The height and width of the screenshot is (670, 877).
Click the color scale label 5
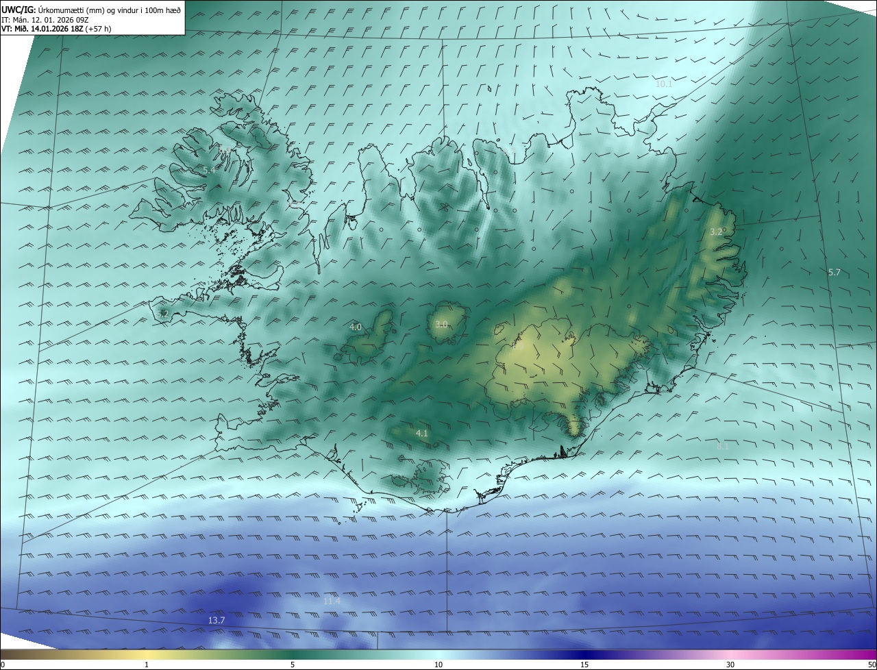point(293,665)
